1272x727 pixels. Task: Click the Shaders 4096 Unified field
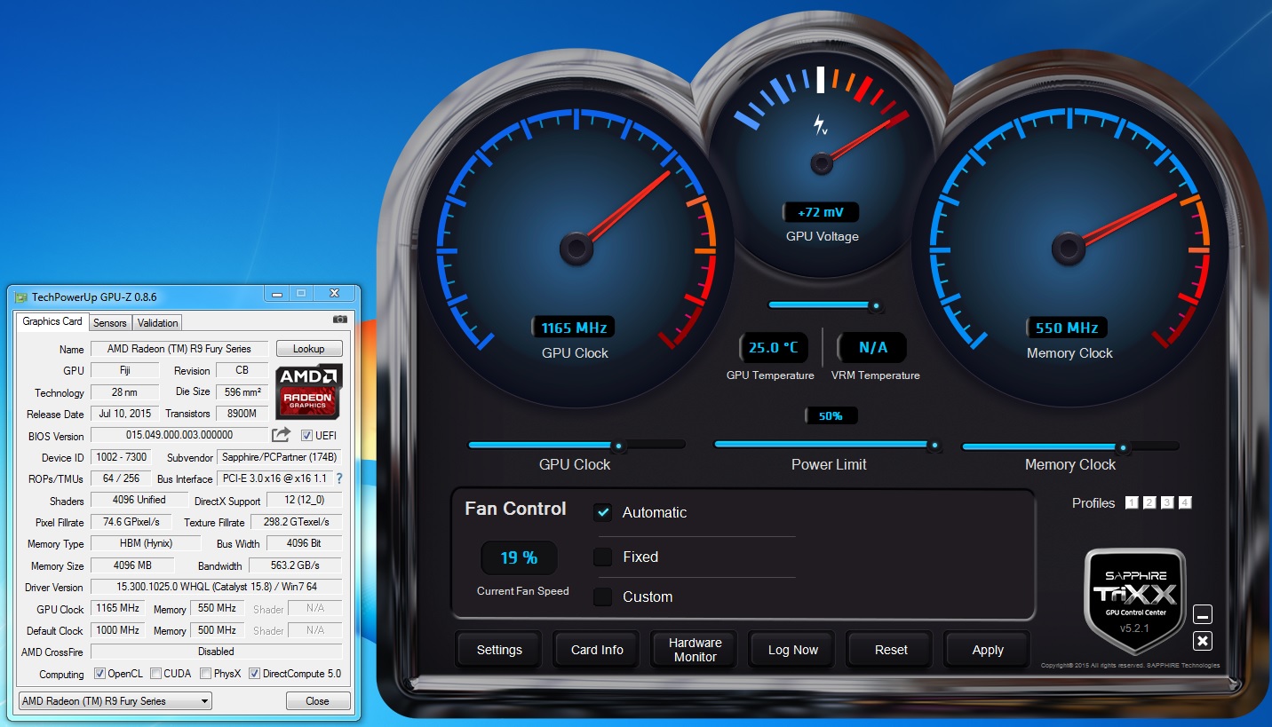click(x=139, y=500)
